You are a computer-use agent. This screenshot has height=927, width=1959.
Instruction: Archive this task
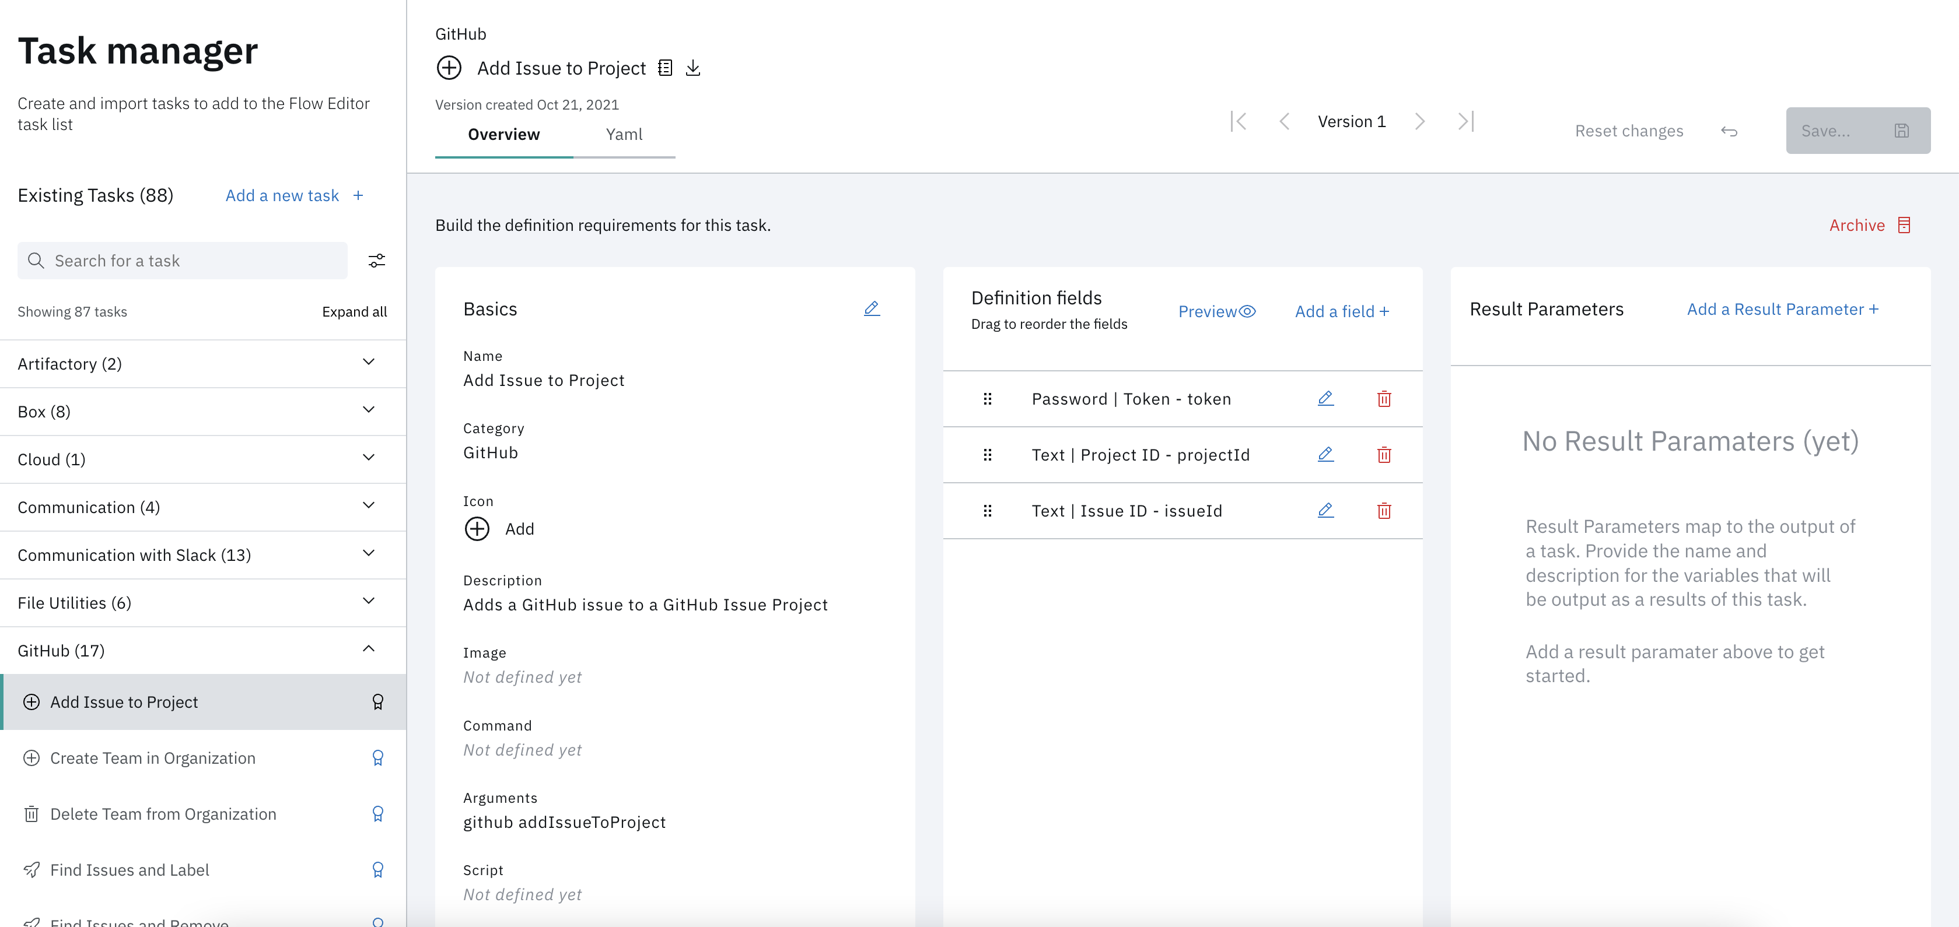(x=1869, y=225)
